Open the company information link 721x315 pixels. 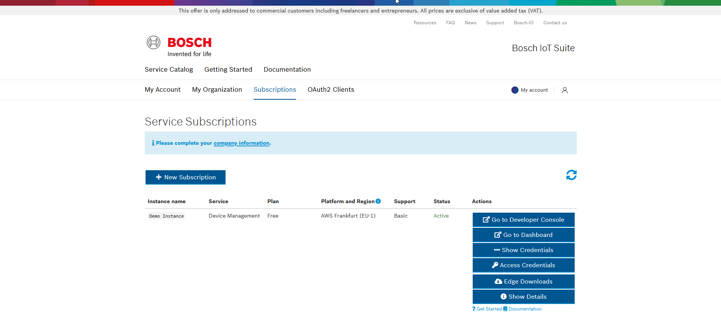tap(241, 143)
